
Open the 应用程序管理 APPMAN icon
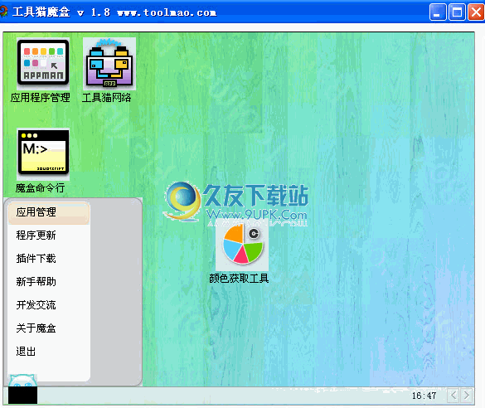43,63
